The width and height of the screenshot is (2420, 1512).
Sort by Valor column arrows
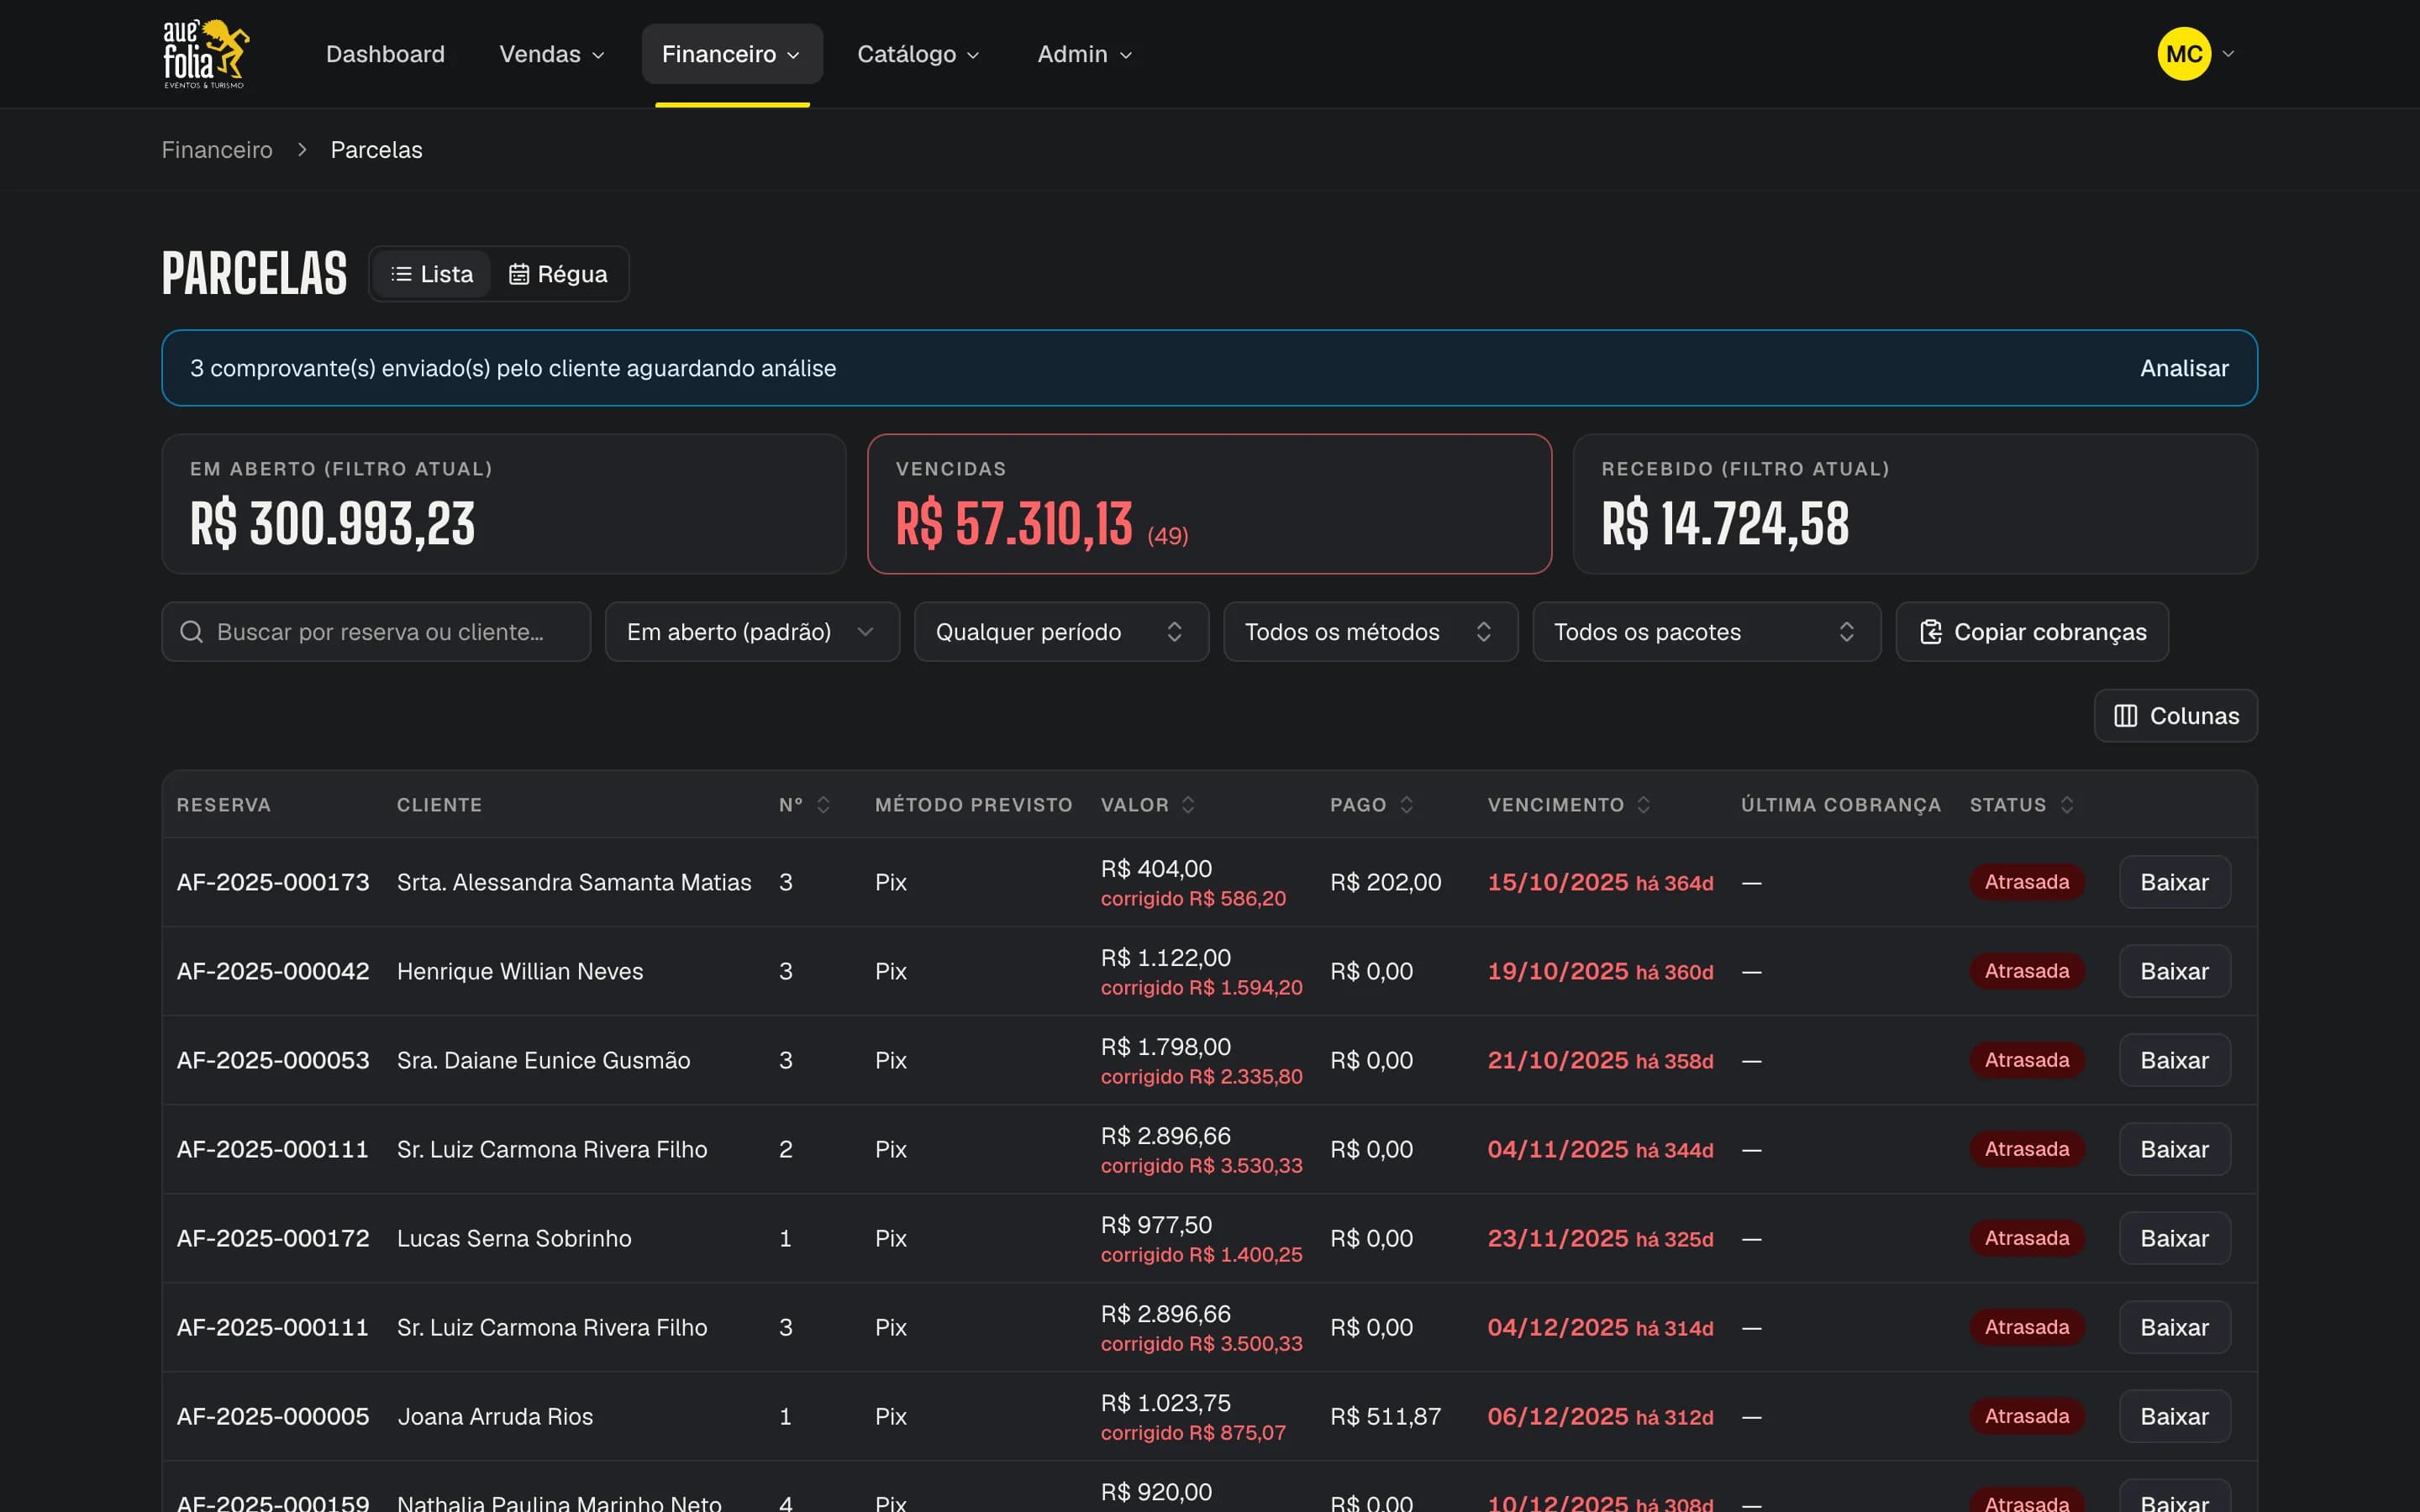point(1187,805)
